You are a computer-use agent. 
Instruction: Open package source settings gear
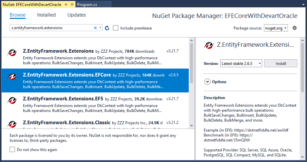294,28
